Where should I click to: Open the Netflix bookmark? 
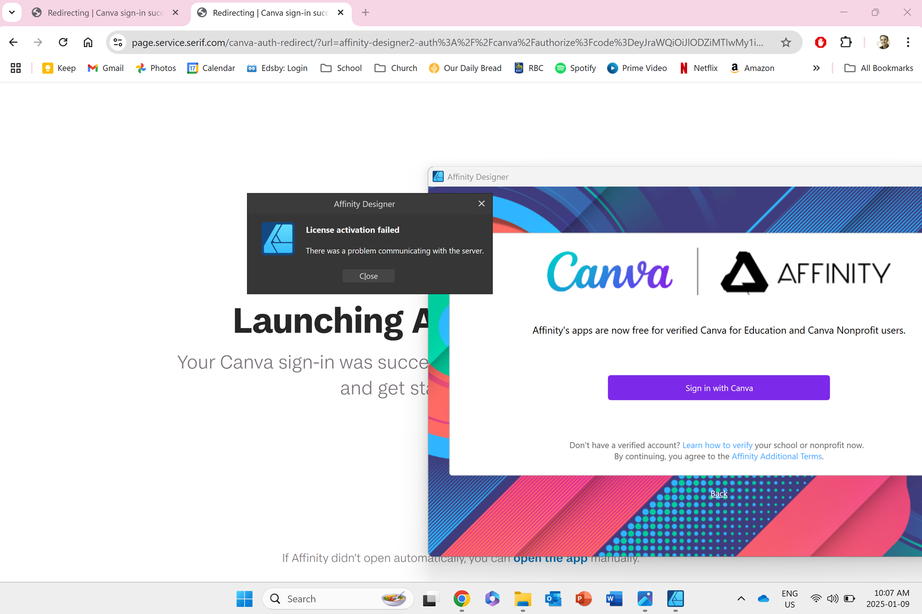[x=699, y=68]
